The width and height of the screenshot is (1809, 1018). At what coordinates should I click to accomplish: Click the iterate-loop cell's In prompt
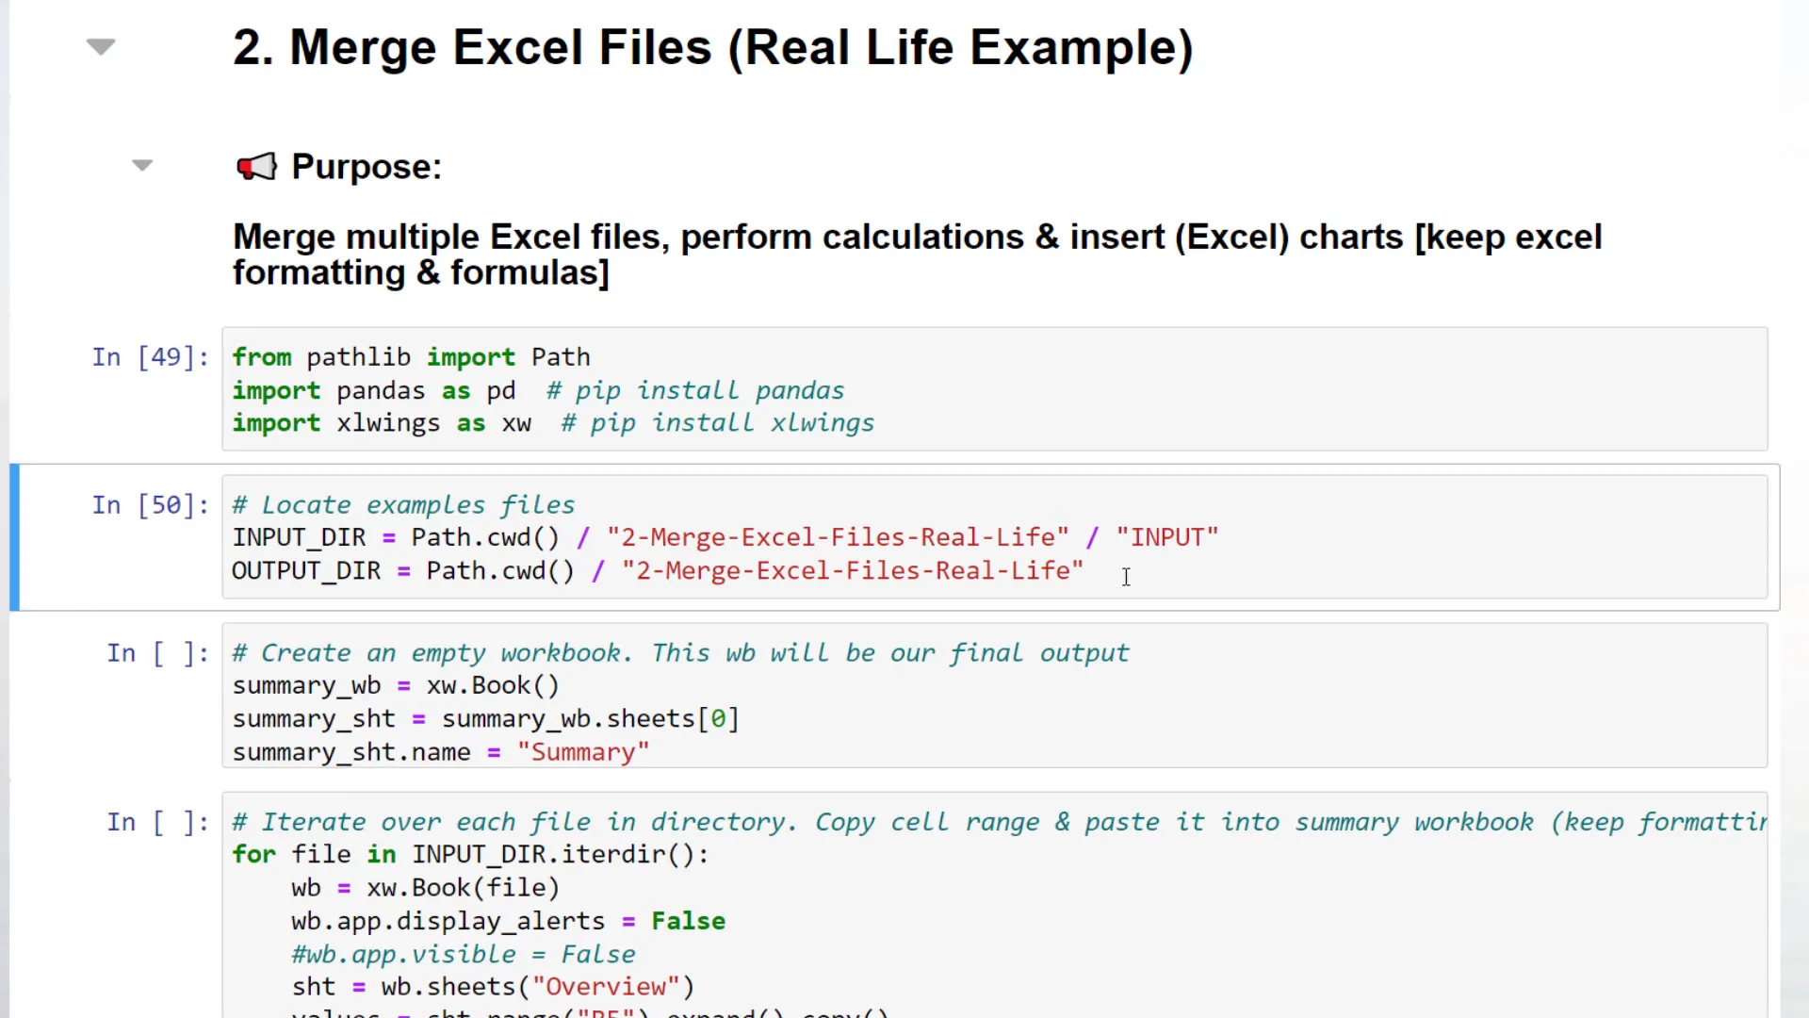coord(156,822)
